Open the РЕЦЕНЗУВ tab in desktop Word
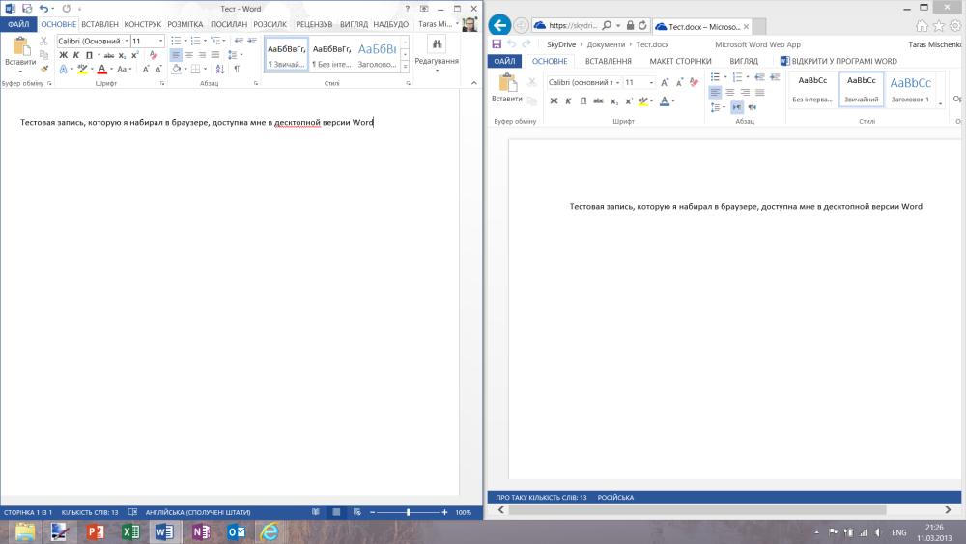 [314, 24]
